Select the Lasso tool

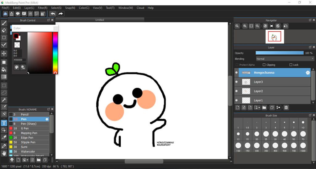(4, 93)
